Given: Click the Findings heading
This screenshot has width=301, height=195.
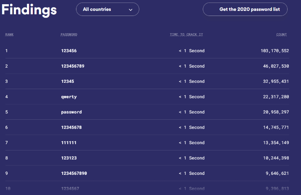Looking at the screenshot, I should click(29, 10).
